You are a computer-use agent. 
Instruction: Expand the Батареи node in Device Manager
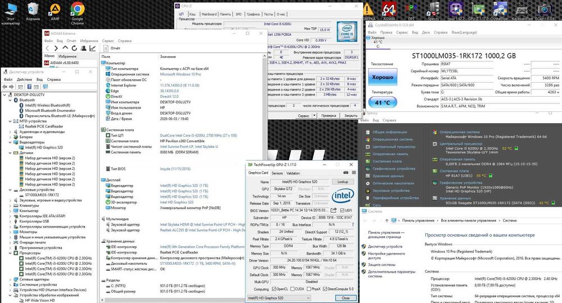point(10,137)
